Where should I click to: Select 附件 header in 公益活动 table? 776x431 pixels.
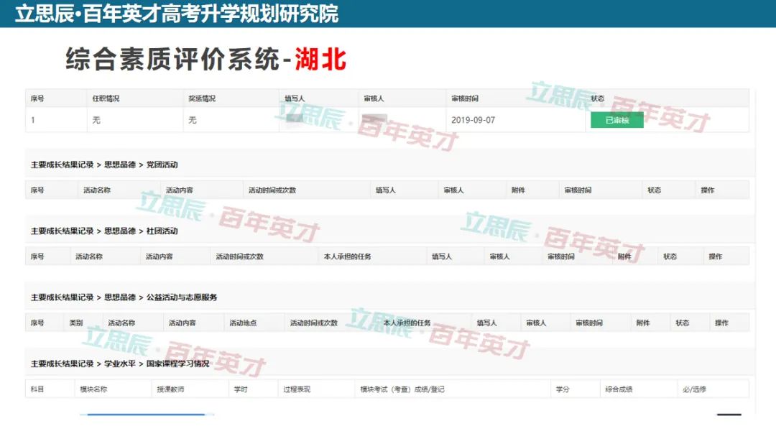pyautogui.click(x=643, y=323)
